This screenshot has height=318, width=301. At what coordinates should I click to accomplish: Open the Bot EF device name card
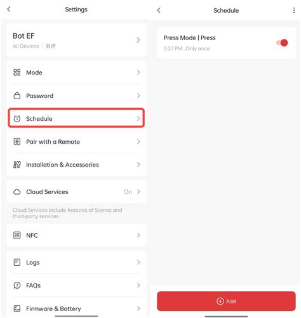(76, 40)
